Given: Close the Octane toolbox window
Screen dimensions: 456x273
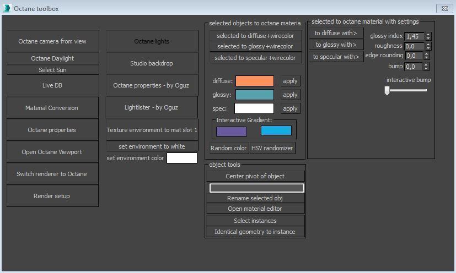Looking at the screenshot, I should pyautogui.click(x=444, y=8).
